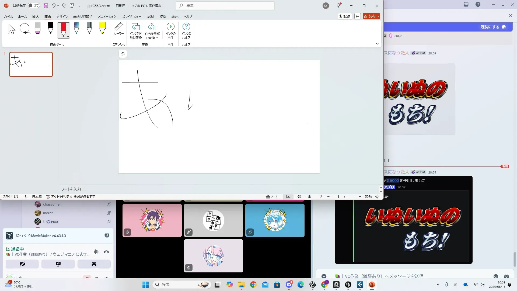
Task: Switch to the Animations tab
Action: (107, 16)
